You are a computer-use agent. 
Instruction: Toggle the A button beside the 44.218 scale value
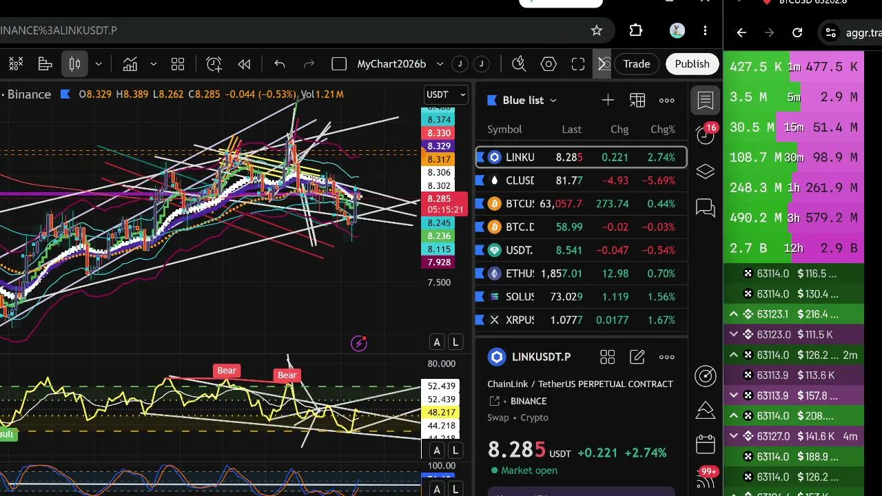pyautogui.click(x=436, y=451)
